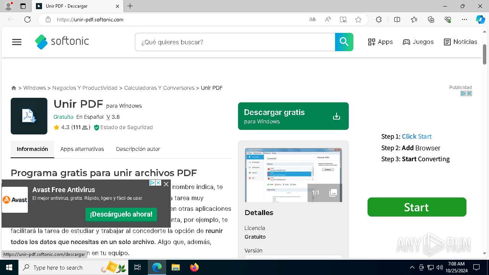Select the Información tab

(x=32, y=149)
